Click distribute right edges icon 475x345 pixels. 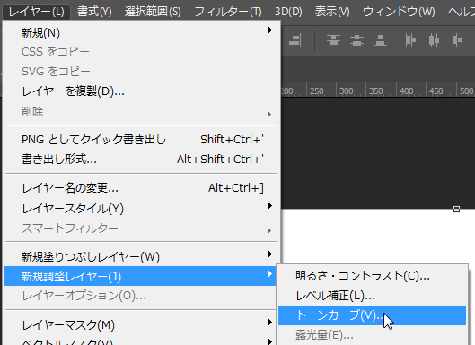457,40
